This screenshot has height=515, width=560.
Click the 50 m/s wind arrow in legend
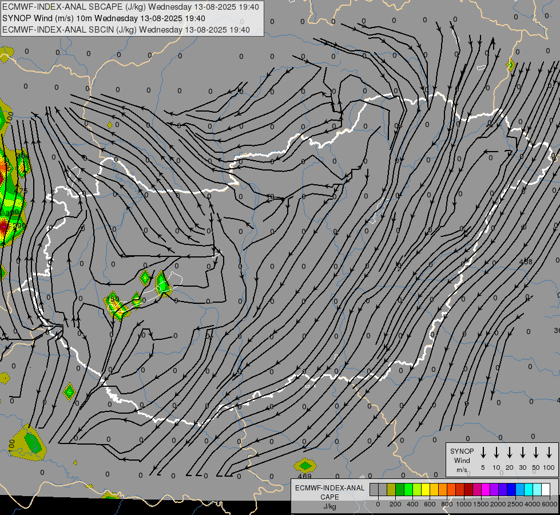coord(536,453)
